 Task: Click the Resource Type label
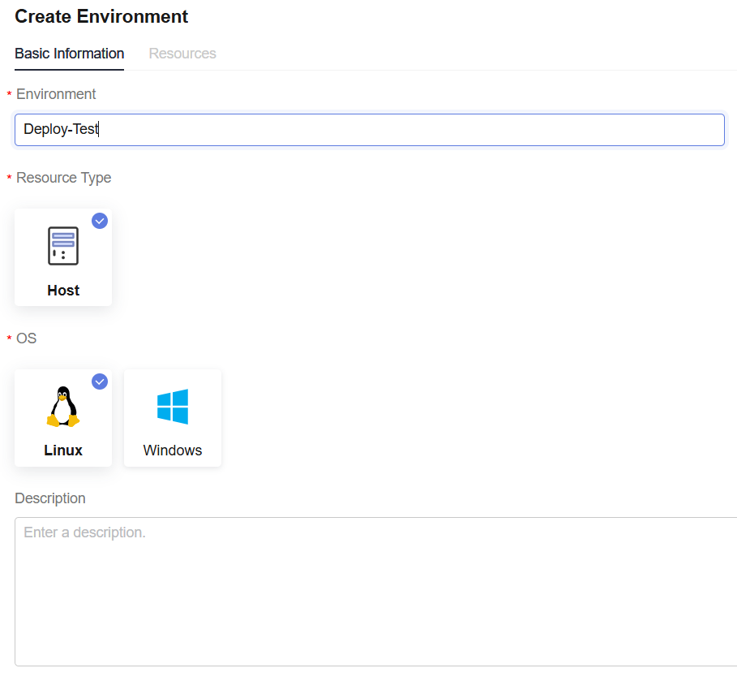tap(63, 178)
